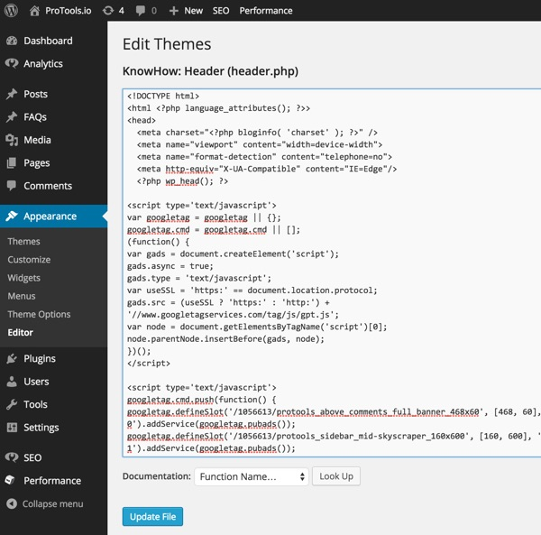This screenshot has width=541, height=535.
Task: Open the Menus submenu link
Action: point(22,296)
